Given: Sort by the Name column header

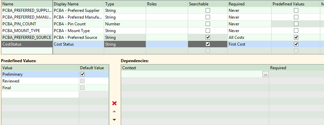Looking at the screenshot, I should pyautogui.click(x=27, y=4).
